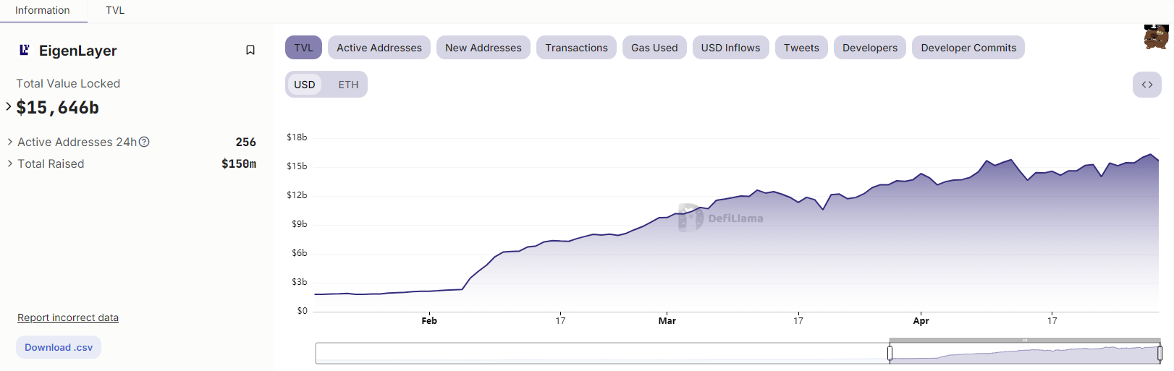Viewport: 1174px width, 371px height.
Task: Expand the Active Addresses 24h row
Action: click(10, 142)
